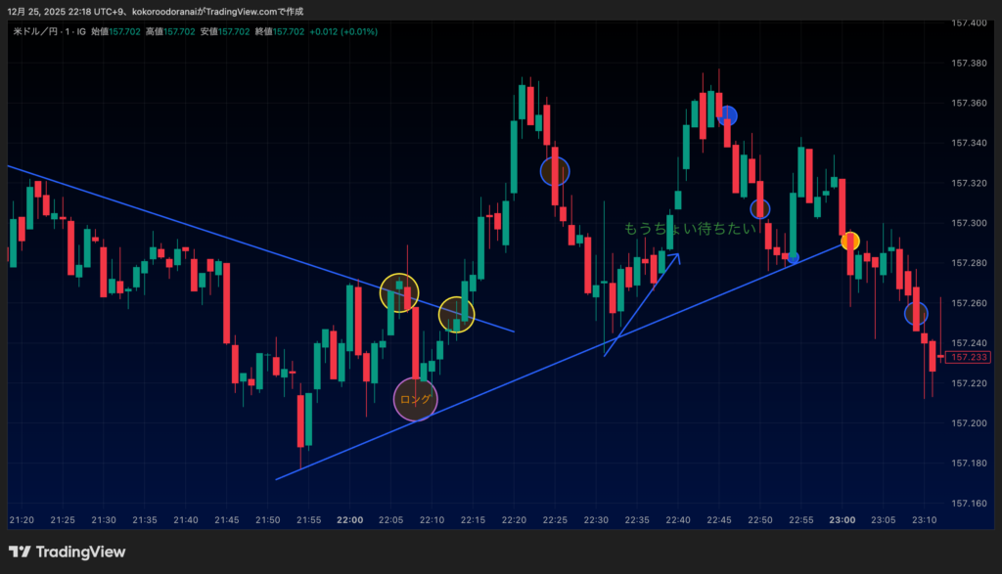Viewport: 1002px width, 574px height.
Task: Select the pink ロング circle marker
Action: (x=415, y=399)
